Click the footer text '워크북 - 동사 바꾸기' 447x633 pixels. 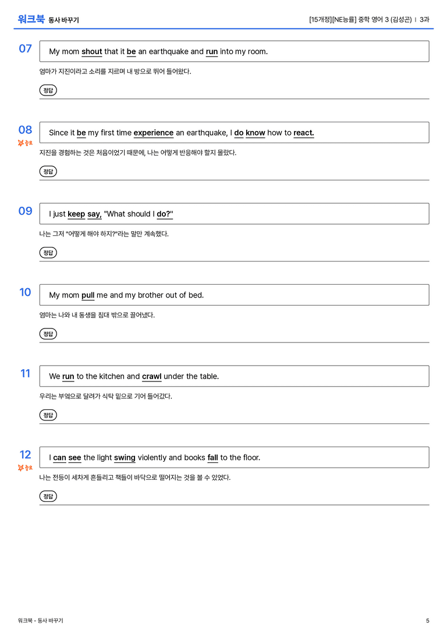click(40, 621)
